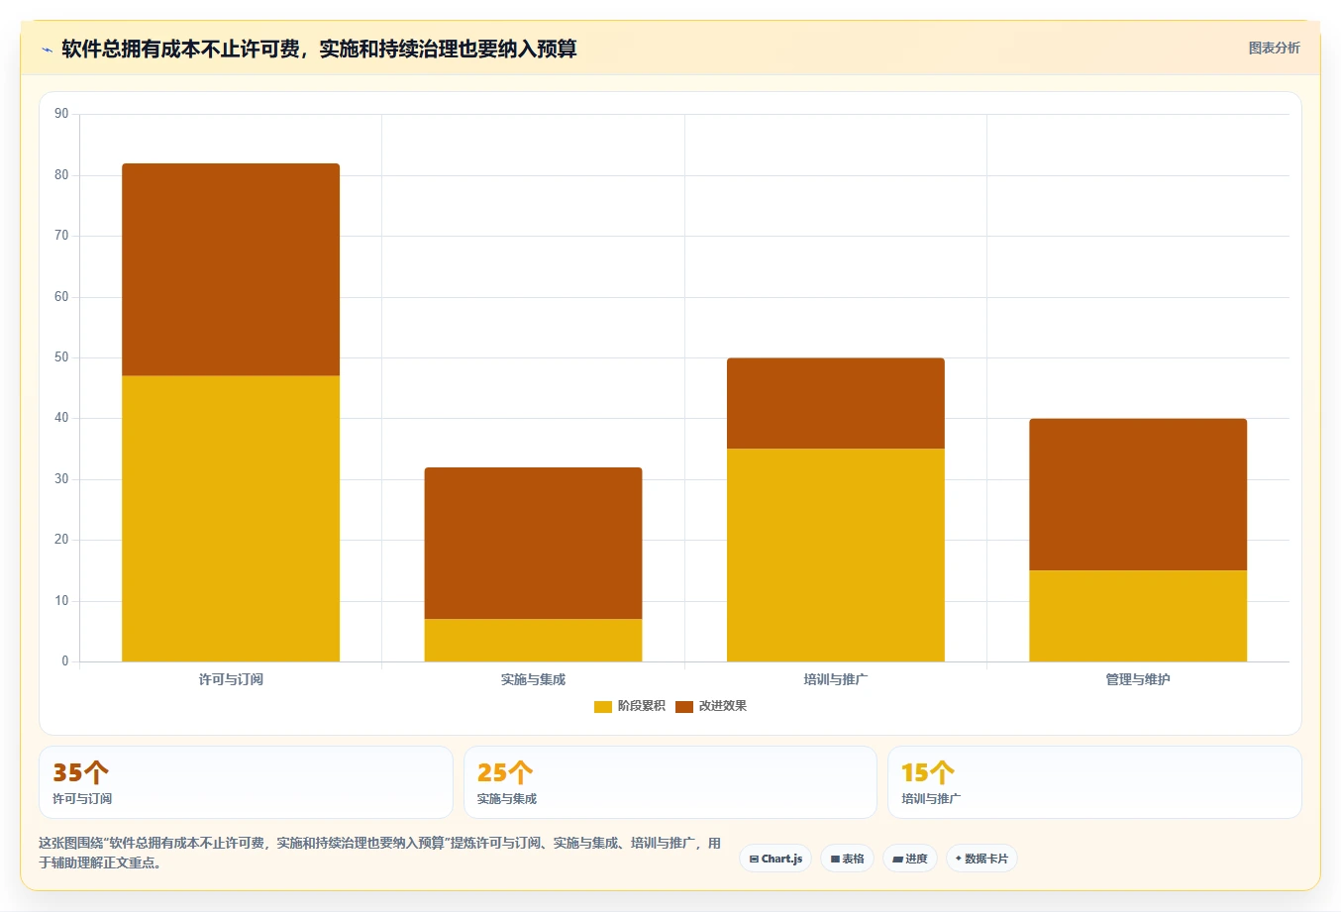Click the description paragraph below the cards
The height and width of the screenshot is (912, 1341).
click(x=380, y=853)
